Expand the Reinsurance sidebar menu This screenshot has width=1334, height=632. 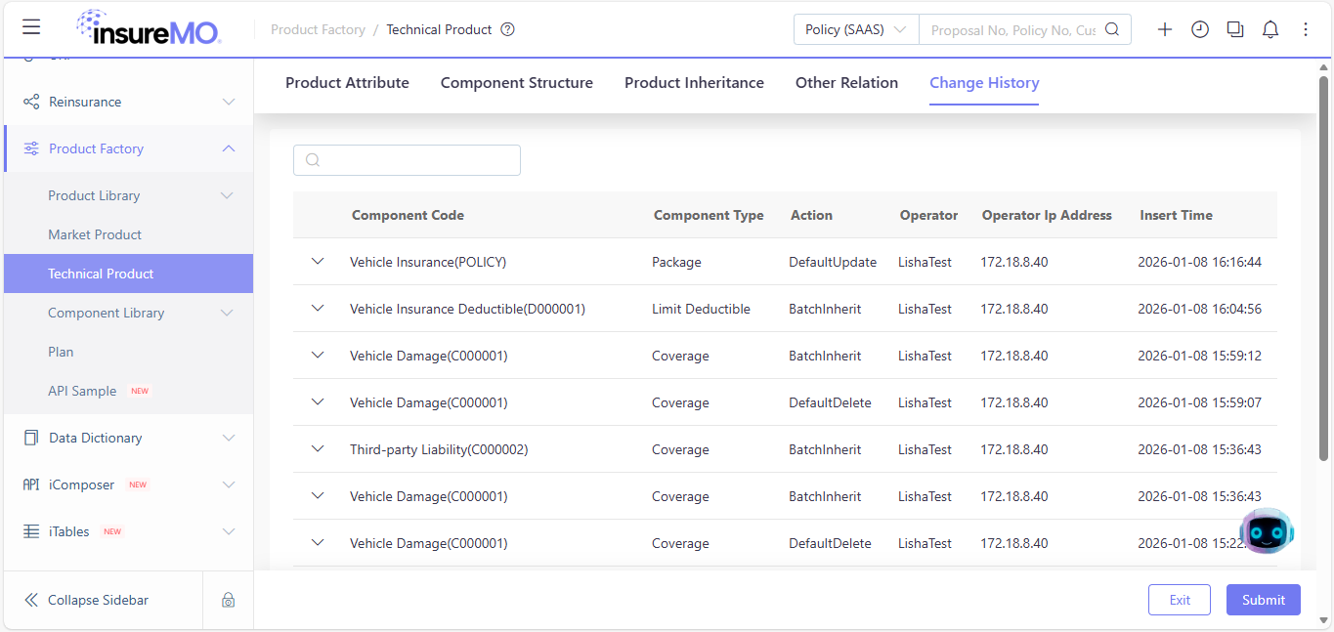pos(128,102)
